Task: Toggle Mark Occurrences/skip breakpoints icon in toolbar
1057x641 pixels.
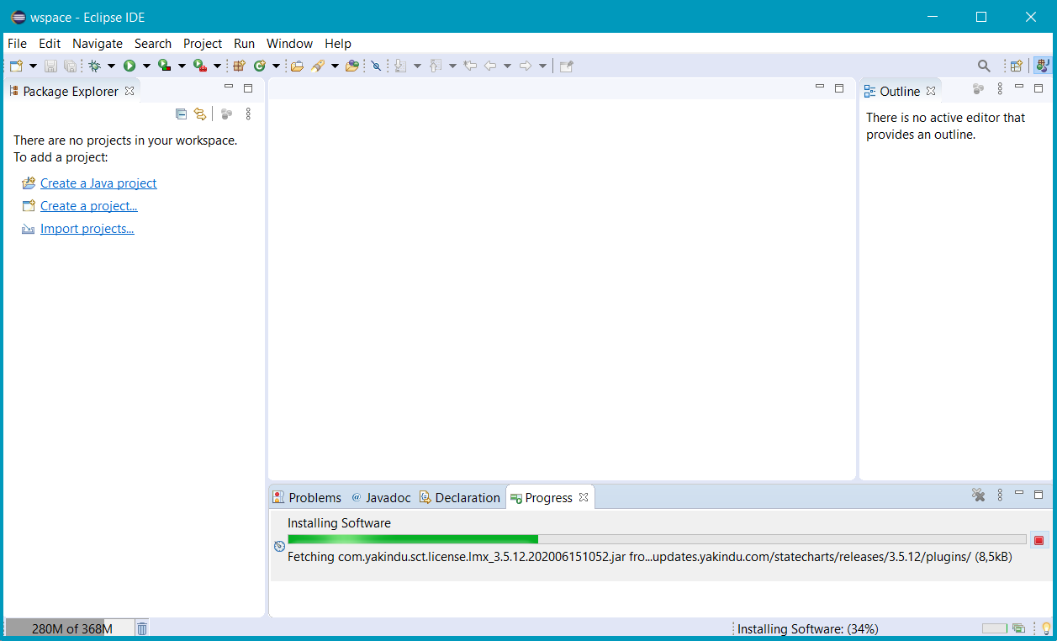Action: pyautogui.click(x=376, y=66)
